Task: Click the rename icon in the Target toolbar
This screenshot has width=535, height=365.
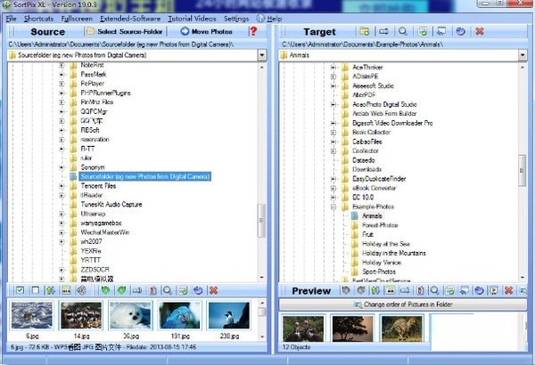Action: pyautogui.click(x=383, y=31)
